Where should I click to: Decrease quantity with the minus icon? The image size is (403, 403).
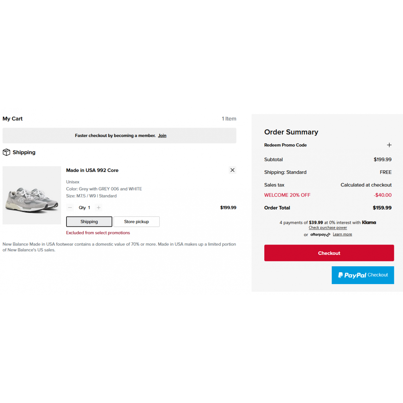click(70, 208)
